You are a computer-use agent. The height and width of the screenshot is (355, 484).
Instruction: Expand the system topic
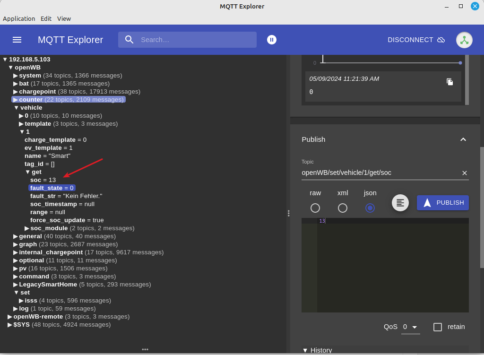coord(16,76)
